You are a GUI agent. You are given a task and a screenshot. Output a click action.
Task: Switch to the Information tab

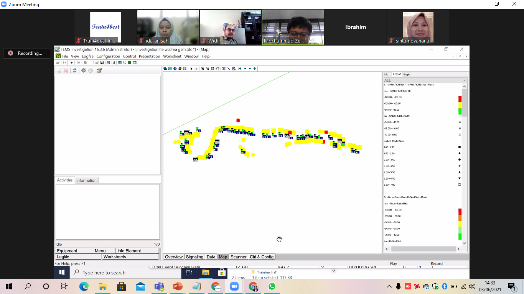[86, 180]
